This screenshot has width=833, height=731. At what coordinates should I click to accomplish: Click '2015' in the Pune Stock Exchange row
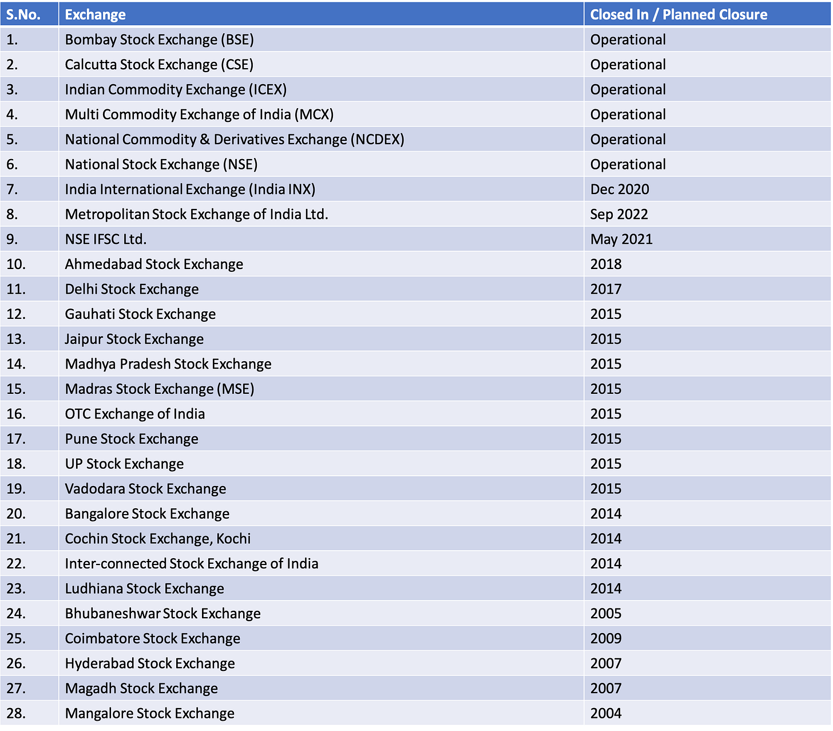point(606,438)
